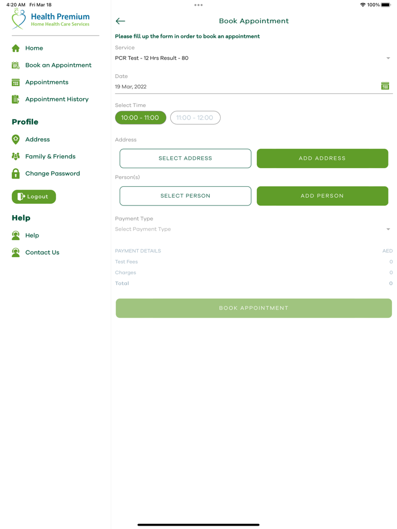Click the BOOK APPOINTMENT button
The image size is (397, 529).
pyautogui.click(x=254, y=308)
